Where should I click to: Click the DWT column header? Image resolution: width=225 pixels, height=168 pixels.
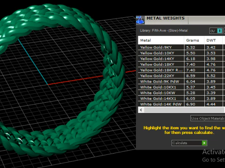213,40
